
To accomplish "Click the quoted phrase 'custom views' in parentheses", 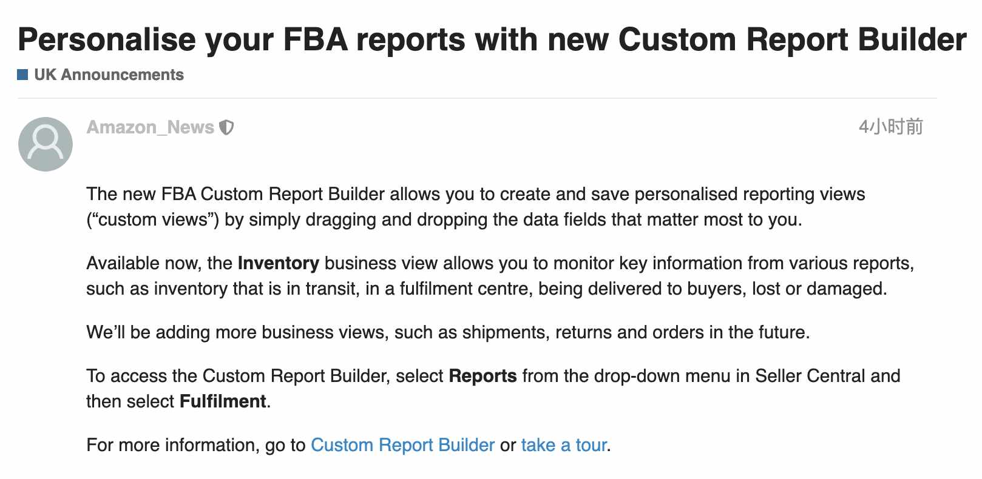I will point(153,219).
